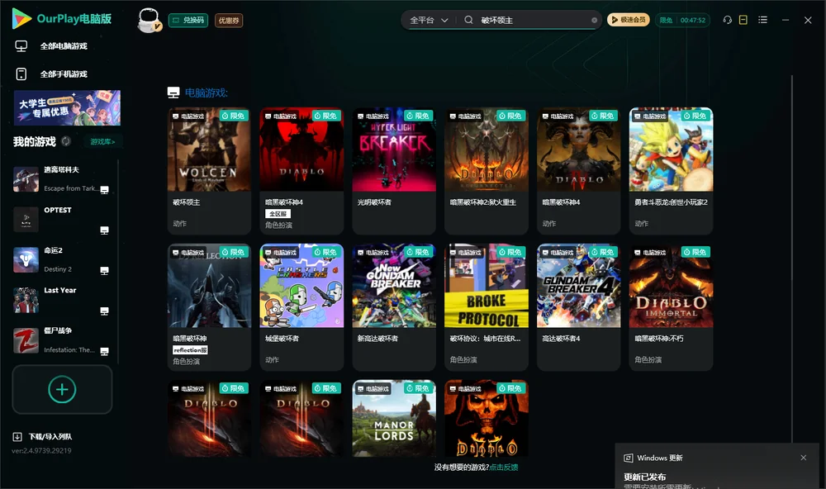This screenshot has height=489, width=826.
Task: Open the 兑换码 redemption code button
Action: [188, 21]
